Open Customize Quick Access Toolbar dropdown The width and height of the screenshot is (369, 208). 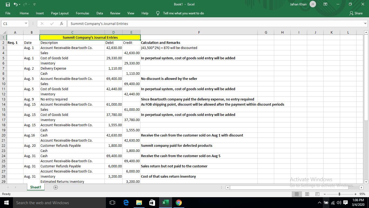pyautogui.click(x=34, y=4)
